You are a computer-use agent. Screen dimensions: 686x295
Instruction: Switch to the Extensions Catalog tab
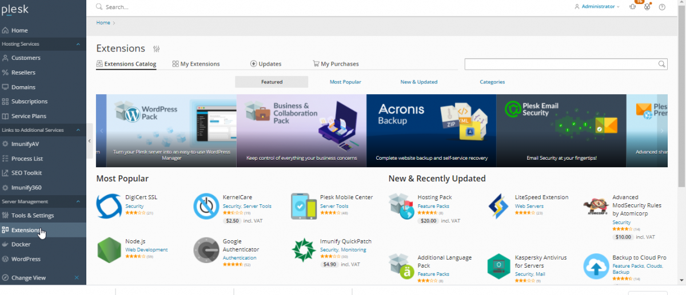tap(126, 64)
